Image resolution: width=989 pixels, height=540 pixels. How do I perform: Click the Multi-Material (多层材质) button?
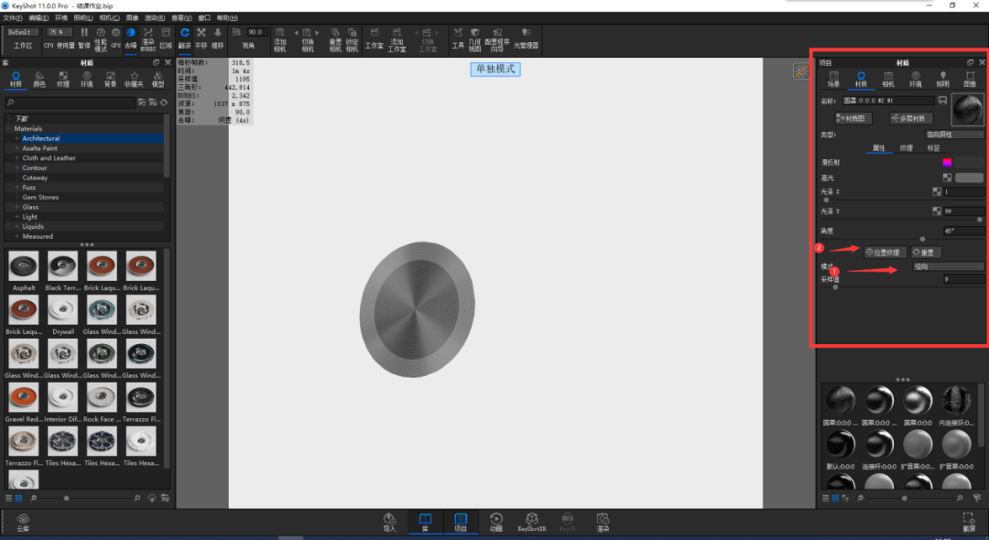point(911,118)
